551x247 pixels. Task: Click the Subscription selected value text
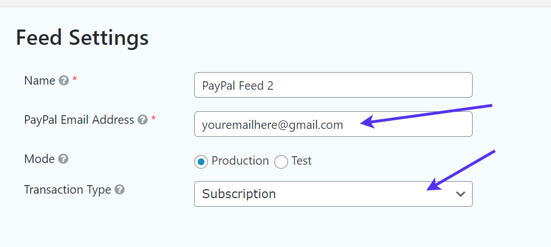[x=239, y=194]
